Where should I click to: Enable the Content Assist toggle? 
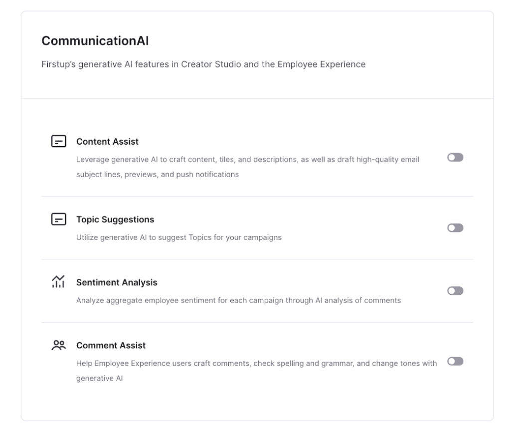click(455, 157)
